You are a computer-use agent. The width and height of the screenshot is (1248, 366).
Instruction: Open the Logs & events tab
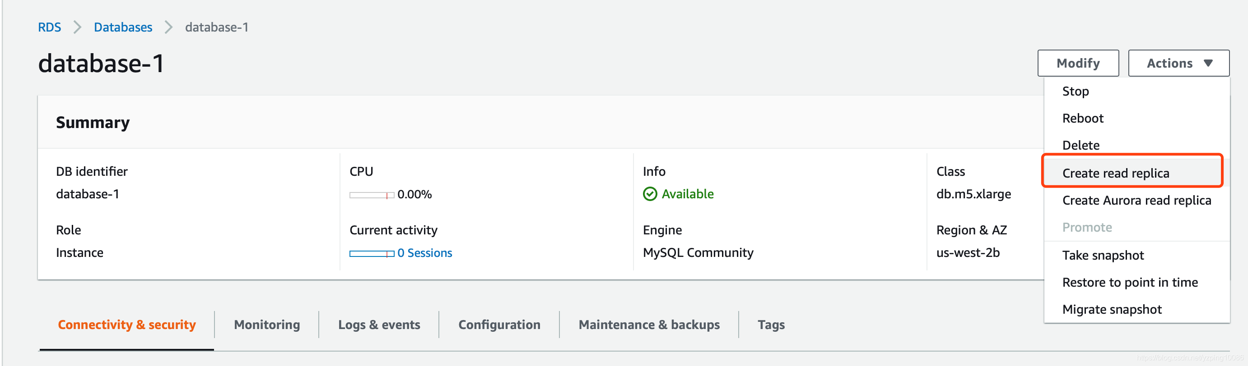pos(379,325)
